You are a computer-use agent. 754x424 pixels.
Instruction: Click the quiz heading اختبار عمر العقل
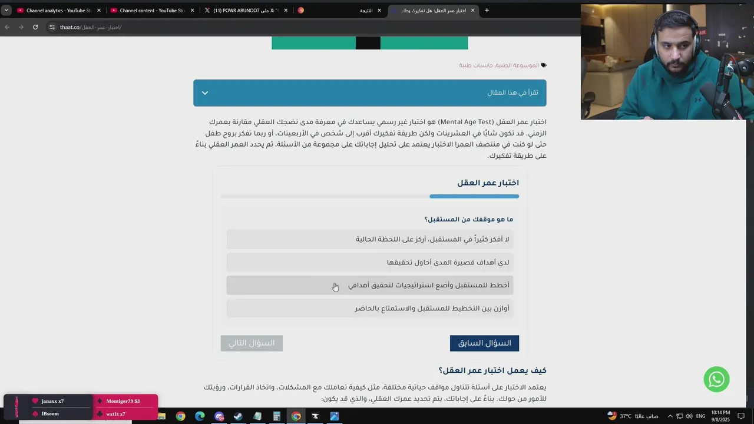488,183
